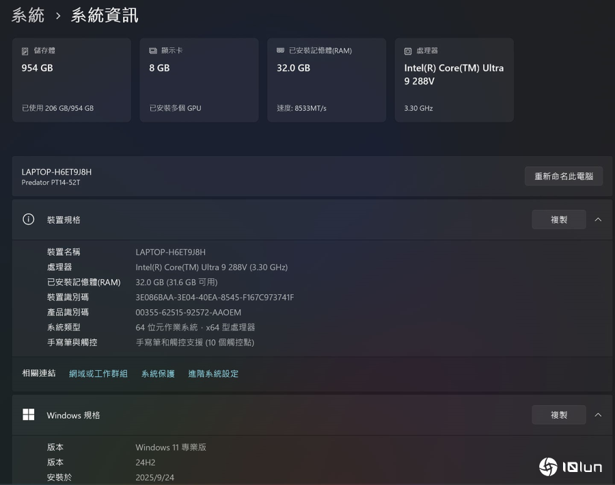Open 網域或工作群組 link

click(98, 373)
